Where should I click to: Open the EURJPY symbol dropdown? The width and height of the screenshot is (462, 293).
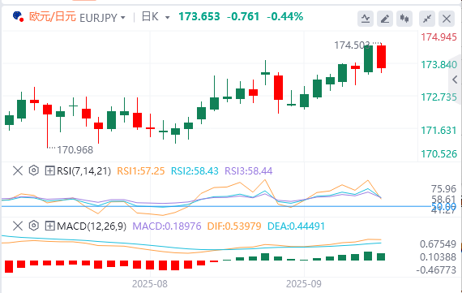pyautogui.click(x=102, y=18)
